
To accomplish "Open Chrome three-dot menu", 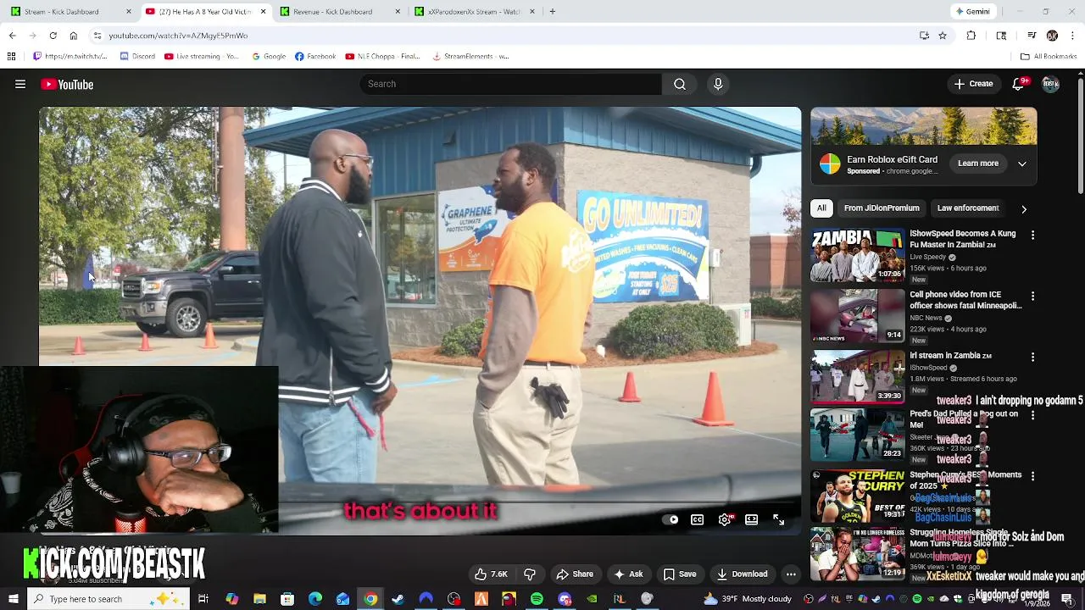I will point(1072,36).
